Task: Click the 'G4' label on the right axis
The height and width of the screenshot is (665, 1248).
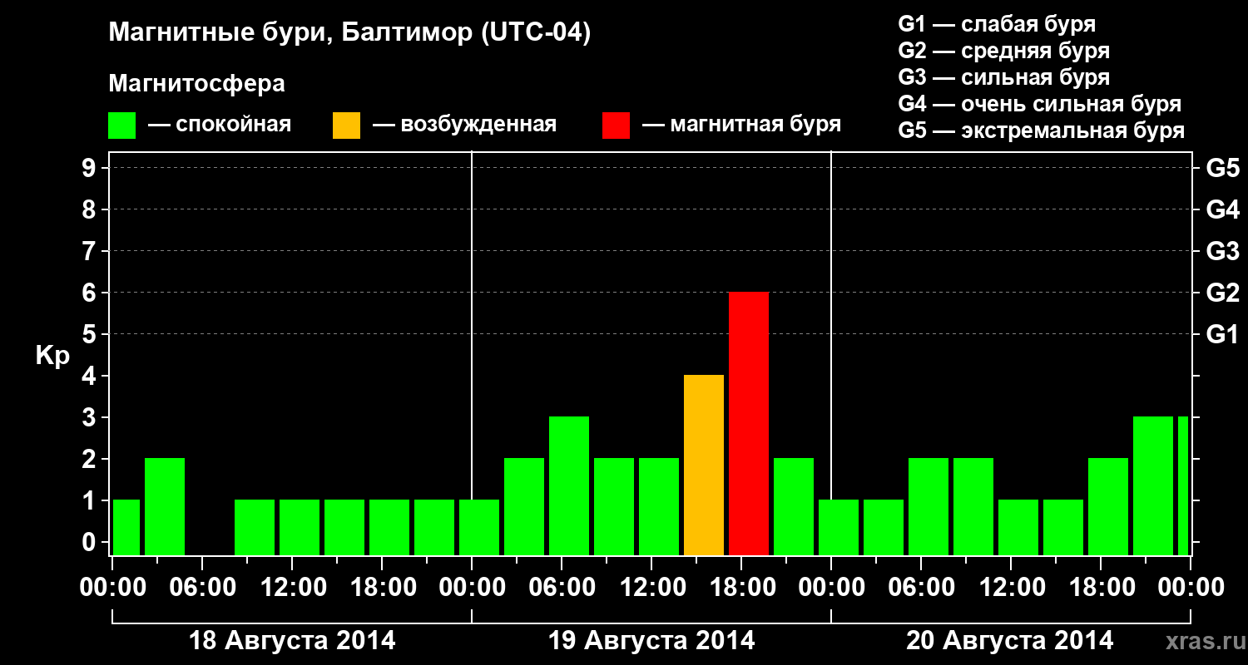Action: (x=1223, y=209)
